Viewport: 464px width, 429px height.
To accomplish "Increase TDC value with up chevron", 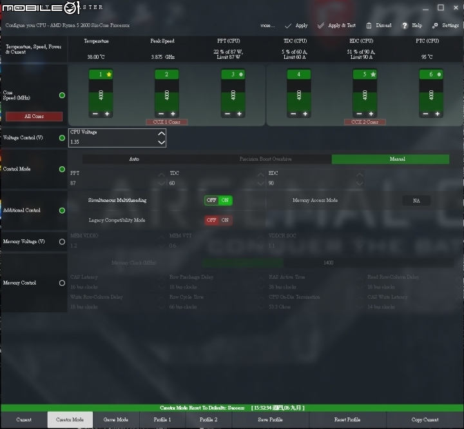I will [x=261, y=175].
